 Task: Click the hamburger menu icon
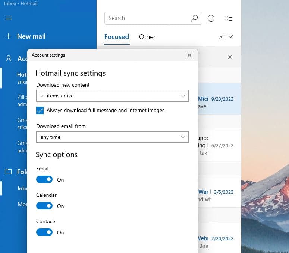(9, 18)
